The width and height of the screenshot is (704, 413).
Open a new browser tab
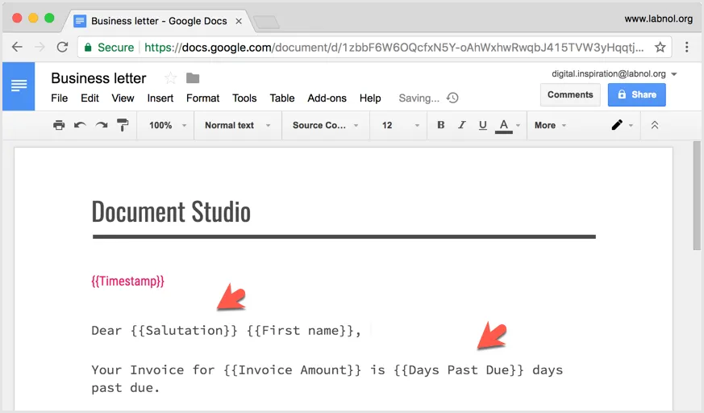pyautogui.click(x=266, y=22)
